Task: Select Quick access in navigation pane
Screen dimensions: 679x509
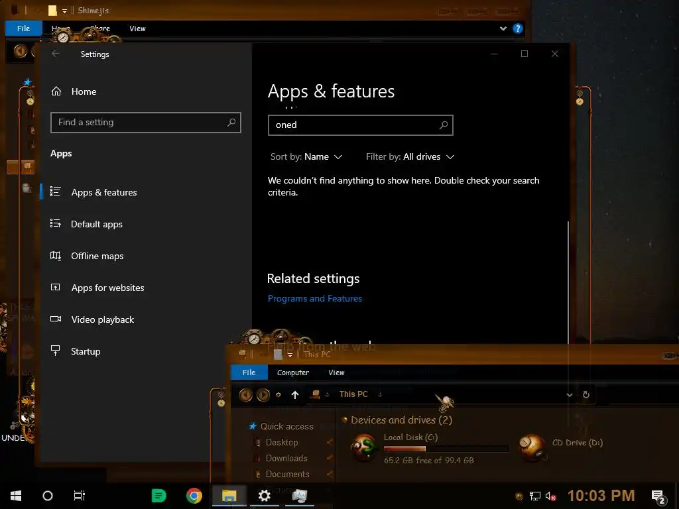Action: [x=286, y=426]
